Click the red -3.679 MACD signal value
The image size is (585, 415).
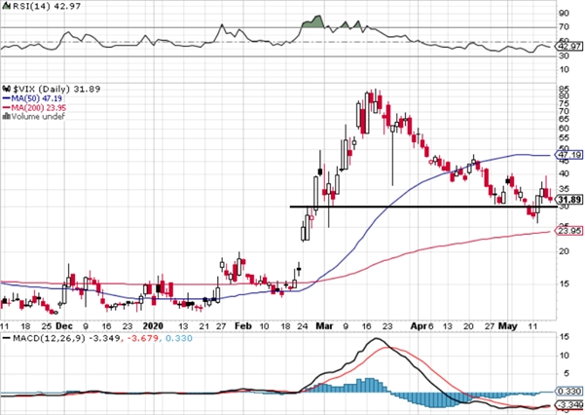(x=143, y=338)
